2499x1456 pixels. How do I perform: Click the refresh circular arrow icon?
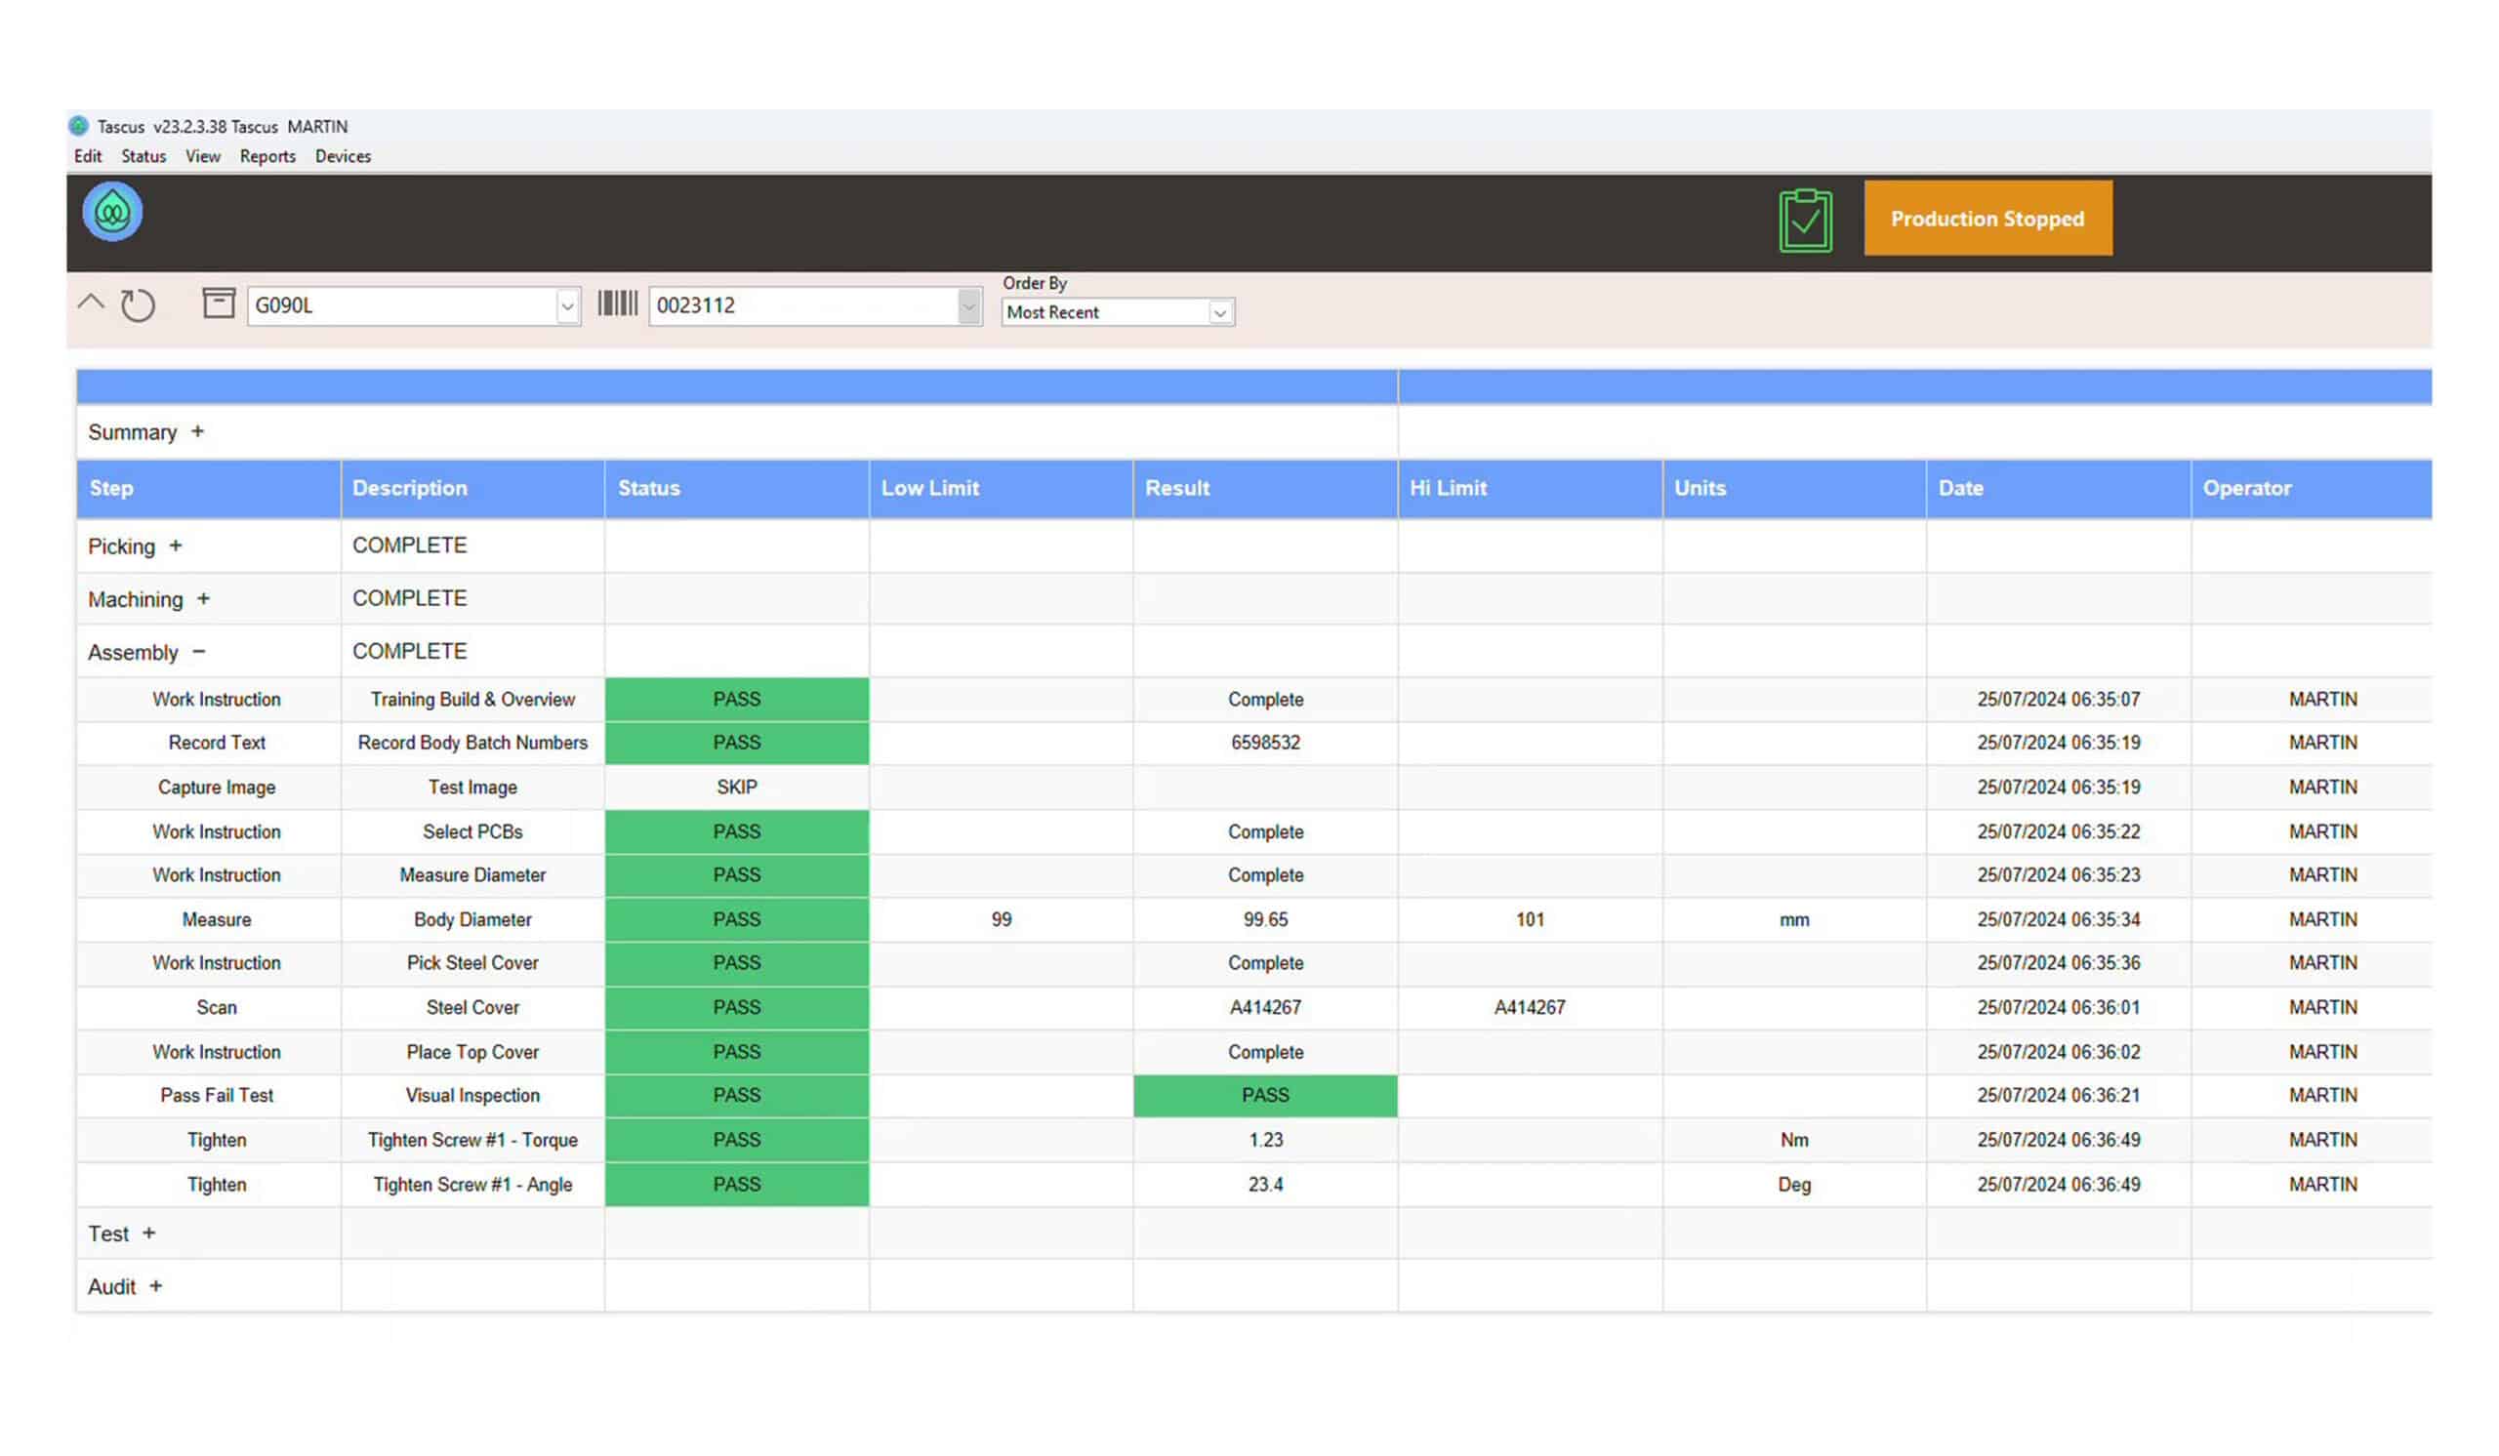[x=138, y=305]
